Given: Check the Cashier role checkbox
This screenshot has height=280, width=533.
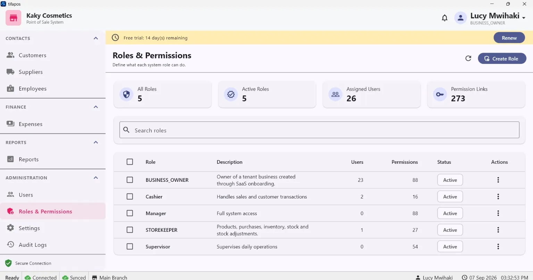Looking at the screenshot, I should pyautogui.click(x=130, y=196).
